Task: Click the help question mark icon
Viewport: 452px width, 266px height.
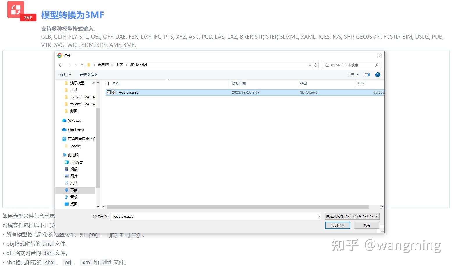Action: pyautogui.click(x=377, y=75)
